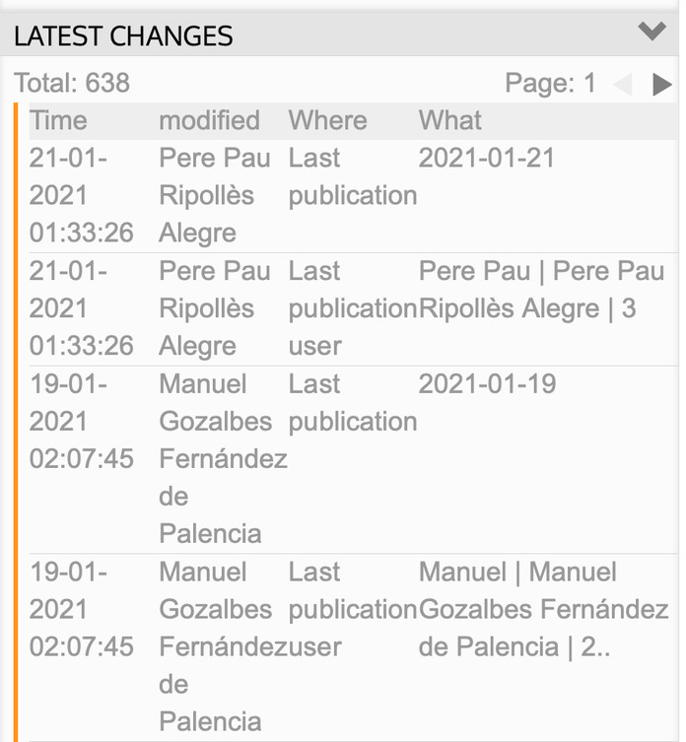
Task: Click the disabled previous page arrow
Action: click(623, 85)
